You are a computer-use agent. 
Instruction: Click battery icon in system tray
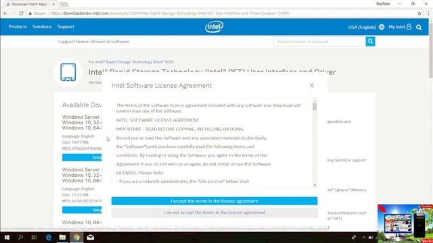tap(371, 238)
